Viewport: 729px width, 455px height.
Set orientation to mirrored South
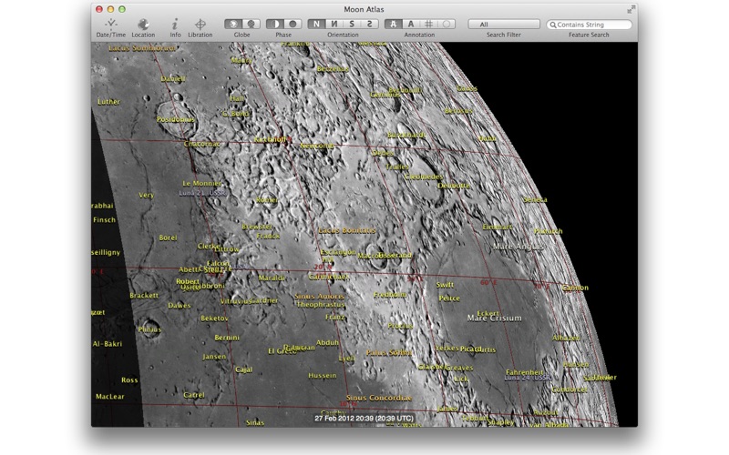(x=370, y=24)
